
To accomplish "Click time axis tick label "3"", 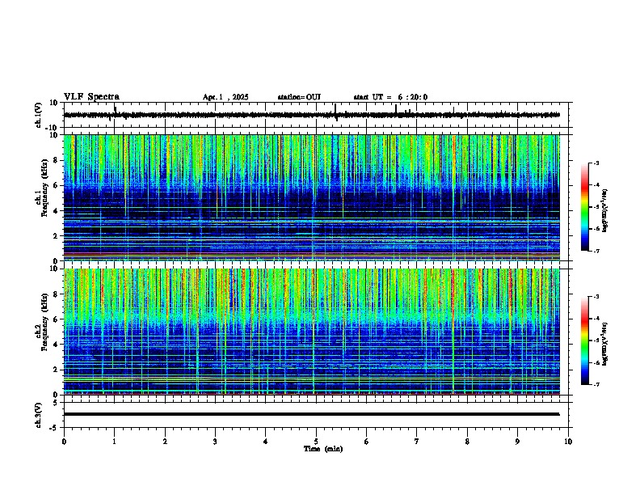I will tap(215, 442).
